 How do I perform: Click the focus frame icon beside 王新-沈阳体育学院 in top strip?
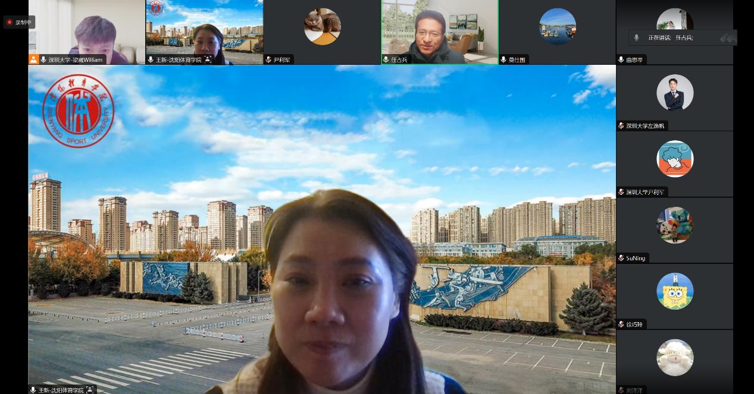coord(208,59)
